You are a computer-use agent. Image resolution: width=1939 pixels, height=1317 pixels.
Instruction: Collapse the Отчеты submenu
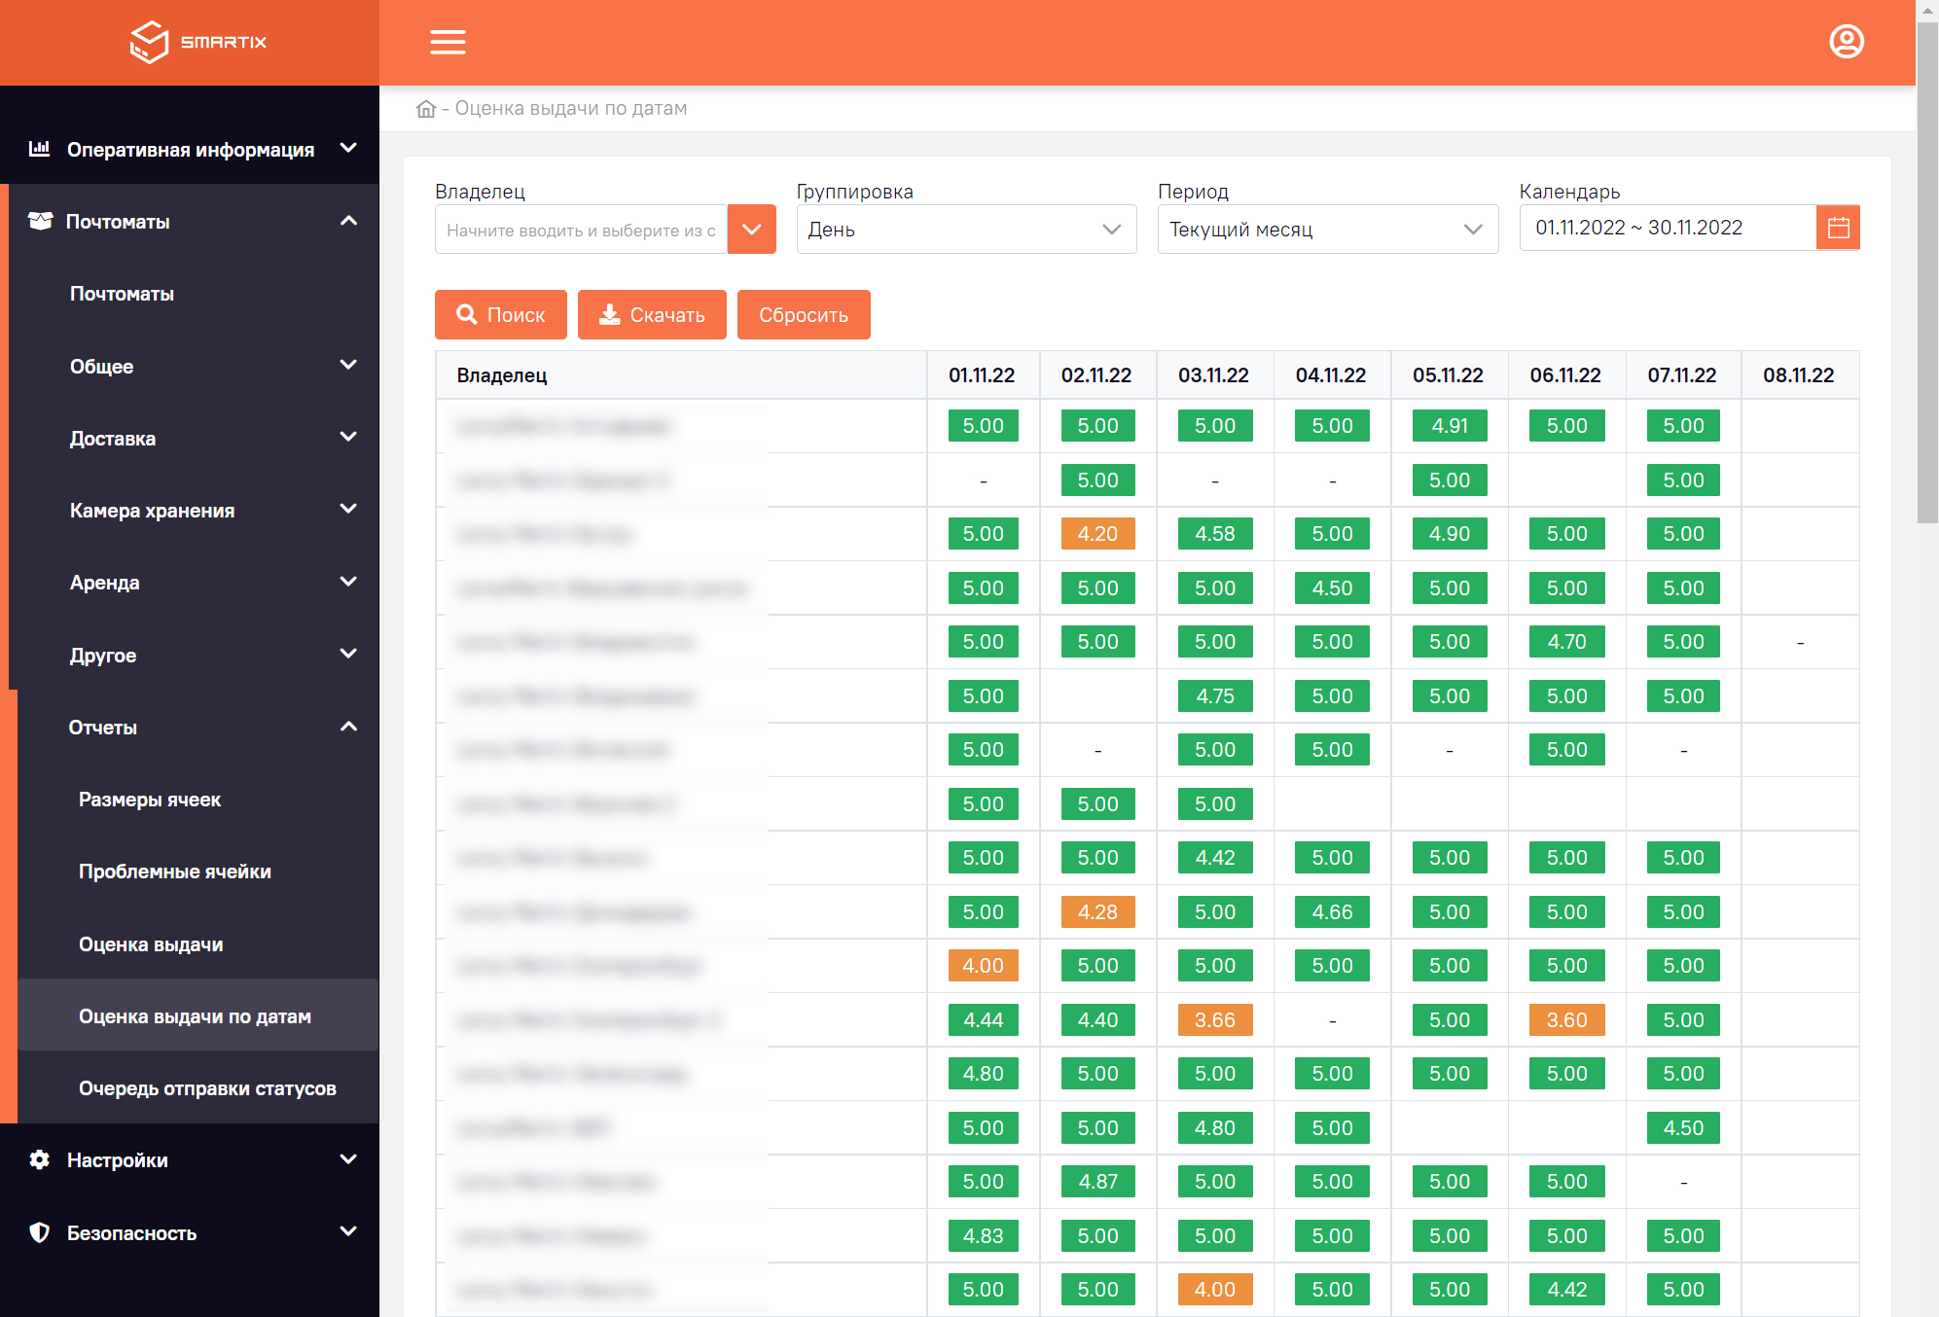tap(348, 727)
